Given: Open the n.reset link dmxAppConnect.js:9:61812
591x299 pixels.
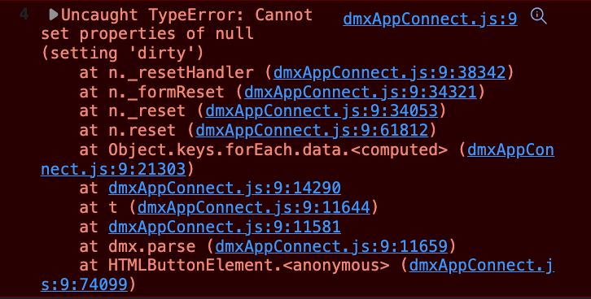Looking at the screenshot, I should point(312,130).
